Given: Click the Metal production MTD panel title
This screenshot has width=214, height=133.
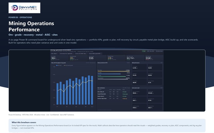Looking at the screenshot, I should (103, 63).
